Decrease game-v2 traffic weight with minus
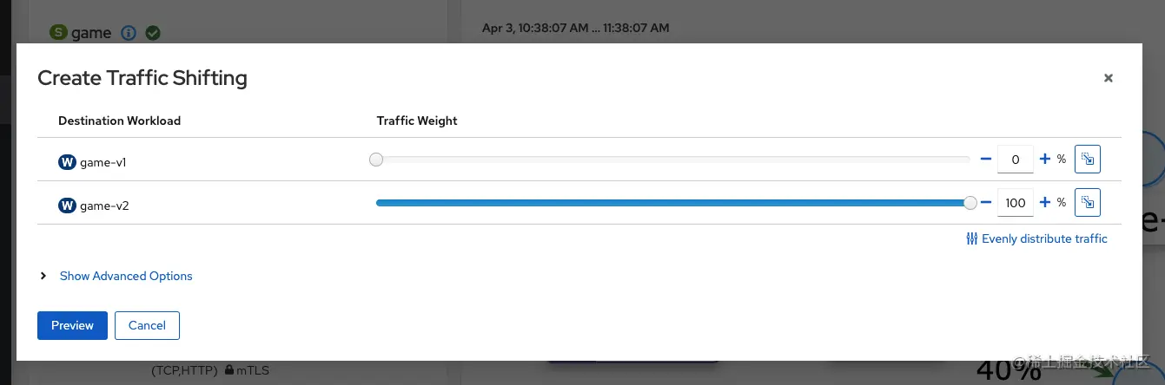Image resolution: width=1165 pixels, height=385 pixels. 986,203
